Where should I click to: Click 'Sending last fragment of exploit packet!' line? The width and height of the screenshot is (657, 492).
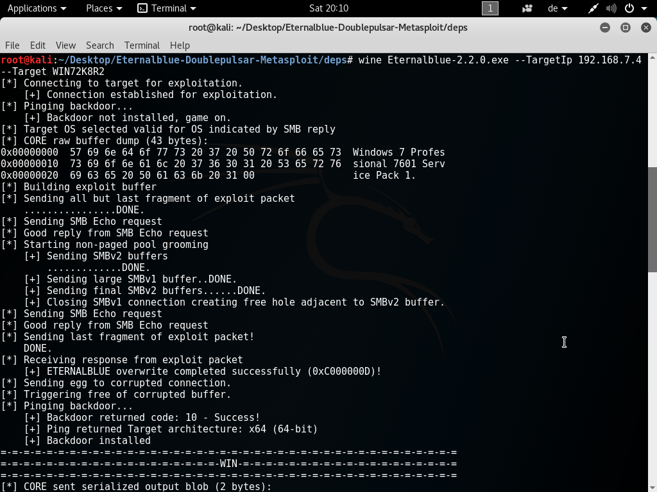[x=128, y=337]
